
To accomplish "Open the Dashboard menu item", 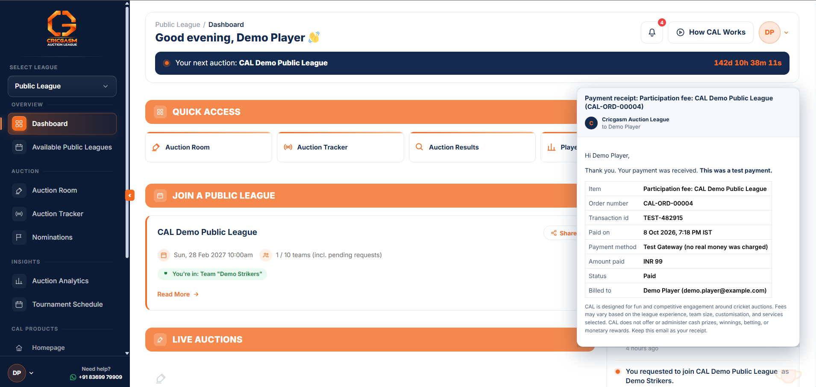I will point(62,124).
